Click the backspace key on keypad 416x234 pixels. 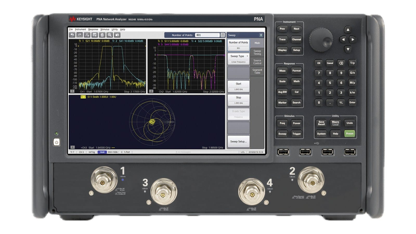pos(341,63)
